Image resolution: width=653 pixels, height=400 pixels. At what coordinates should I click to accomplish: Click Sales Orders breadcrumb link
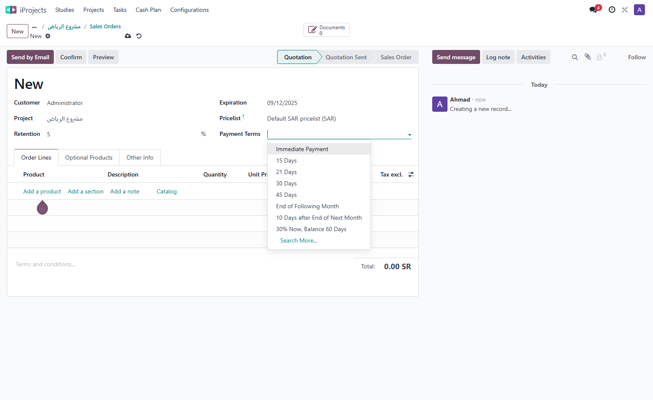pyautogui.click(x=105, y=26)
